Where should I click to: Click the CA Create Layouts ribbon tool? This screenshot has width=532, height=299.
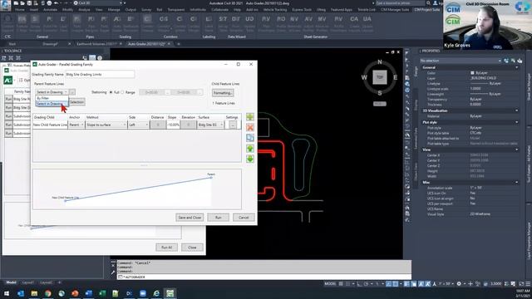click(354, 23)
